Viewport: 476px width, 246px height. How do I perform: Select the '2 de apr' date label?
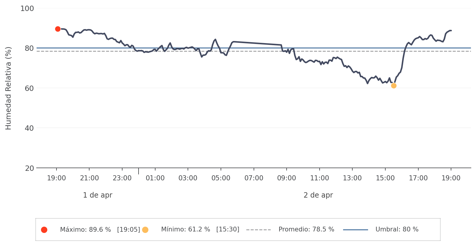[318, 195]
